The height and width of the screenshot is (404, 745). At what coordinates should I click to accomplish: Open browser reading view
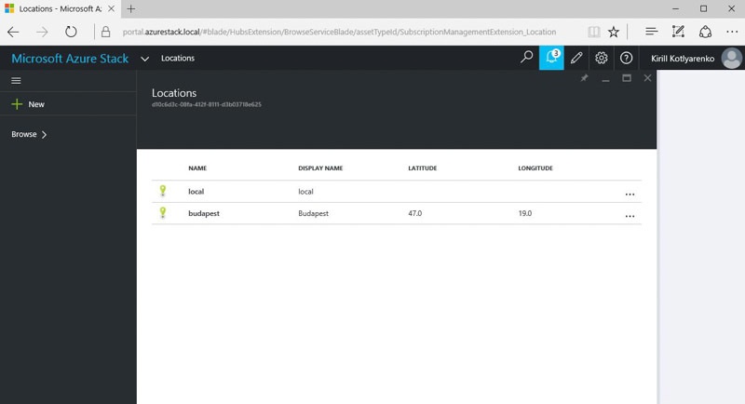(594, 32)
